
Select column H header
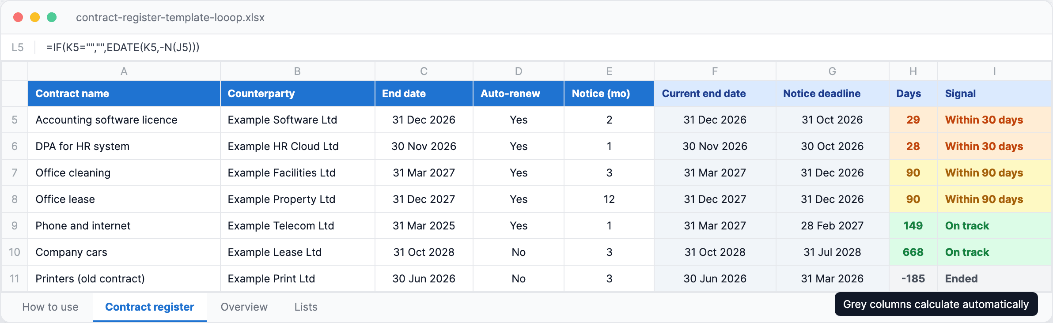tap(913, 71)
